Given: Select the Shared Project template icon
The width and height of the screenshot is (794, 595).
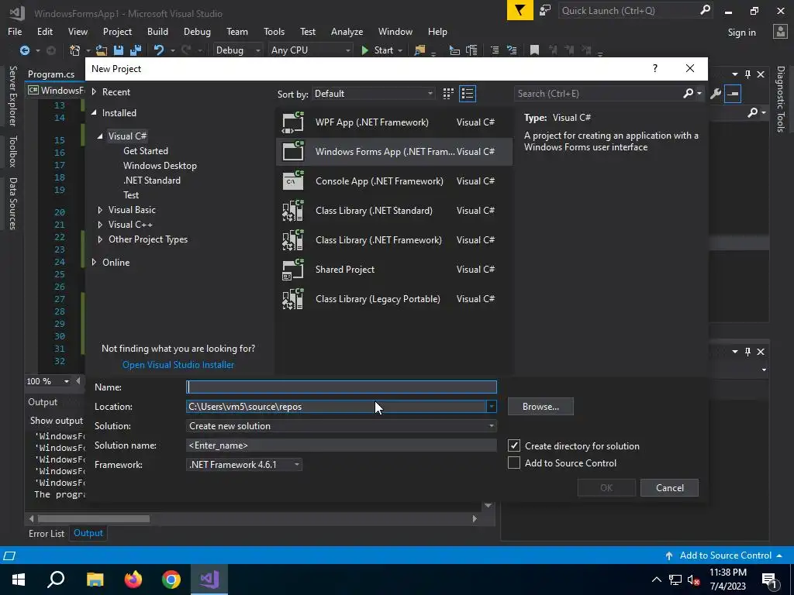Looking at the screenshot, I should pyautogui.click(x=292, y=269).
